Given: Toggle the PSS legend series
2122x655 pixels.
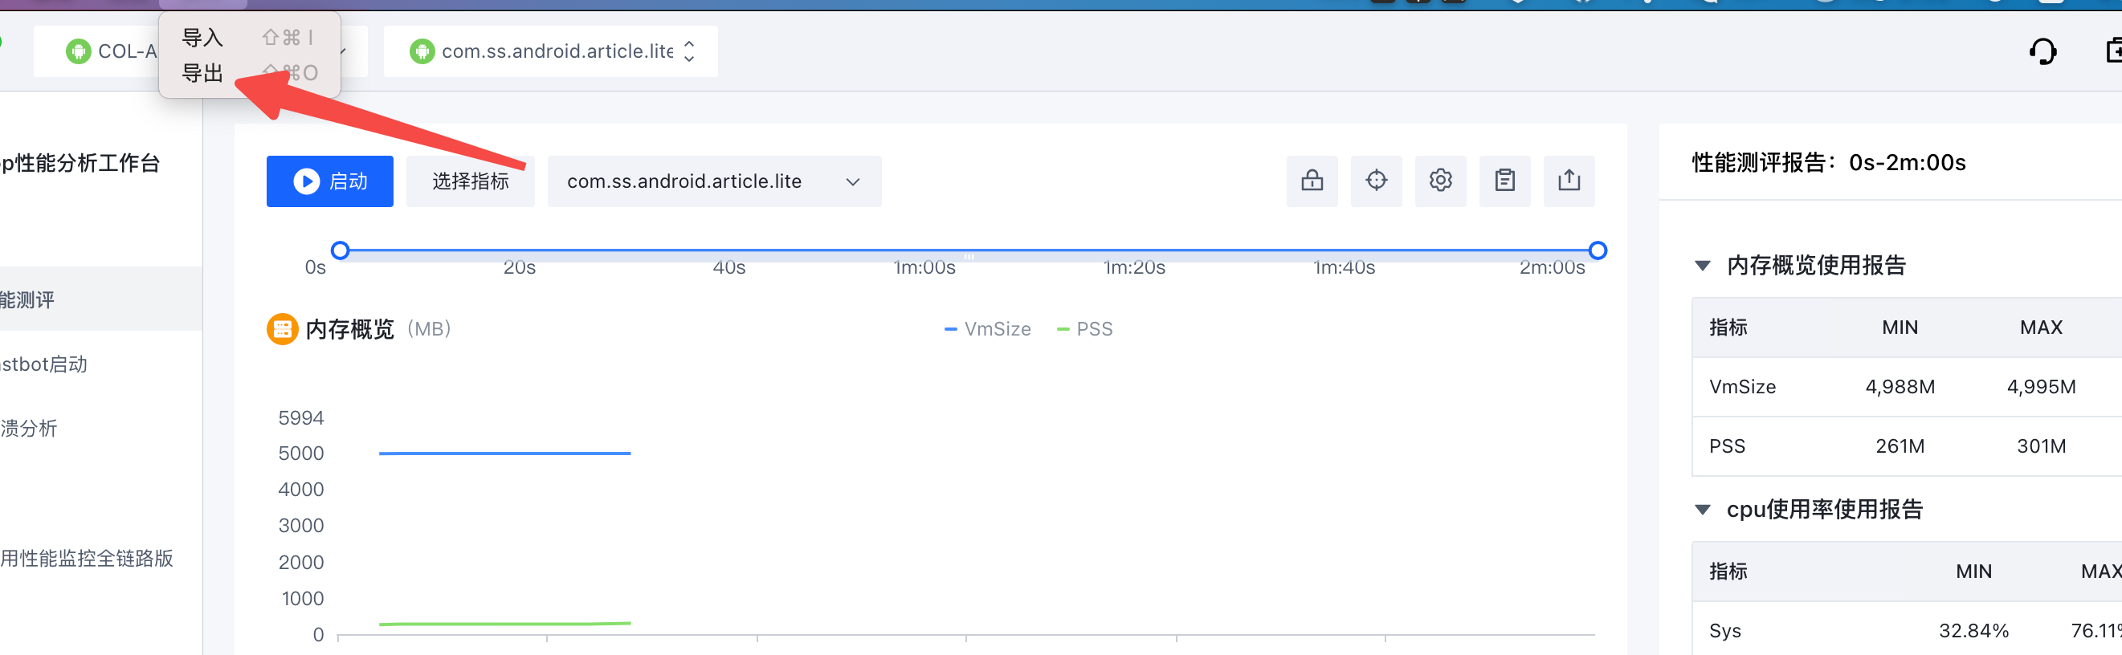Looking at the screenshot, I should pos(1085,329).
